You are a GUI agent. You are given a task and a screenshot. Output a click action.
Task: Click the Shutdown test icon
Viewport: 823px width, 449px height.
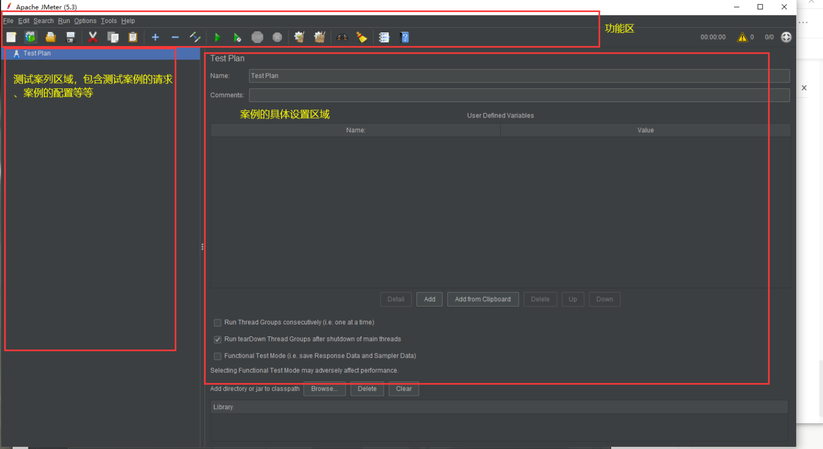tap(277, 37)
